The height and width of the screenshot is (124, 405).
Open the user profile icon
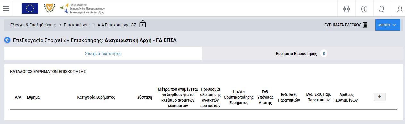pos(400,9)
